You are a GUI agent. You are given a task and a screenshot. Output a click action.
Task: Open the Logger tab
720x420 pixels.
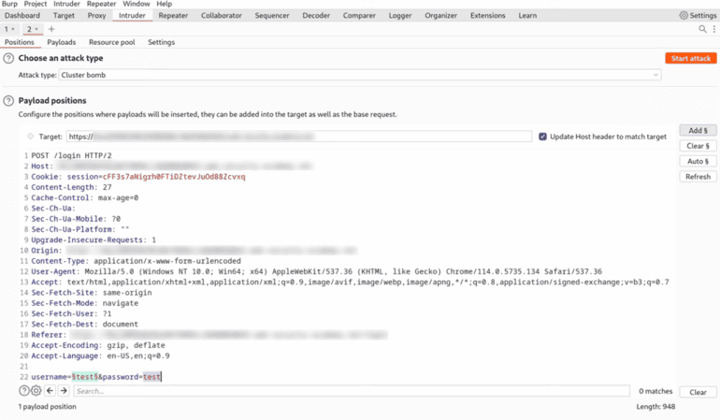click(400, 15)
